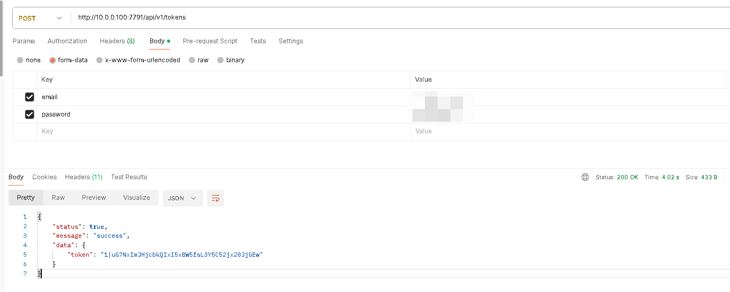
Task: Click the request URL field
Action: pyautogui.click(x=370, y=17)
